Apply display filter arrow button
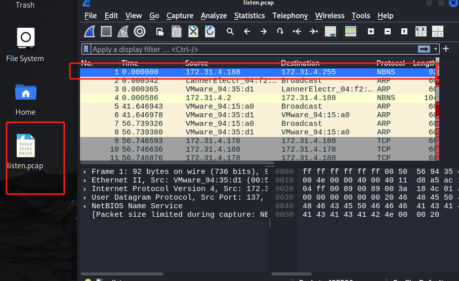The image size is (459, 281). [424, 49]
